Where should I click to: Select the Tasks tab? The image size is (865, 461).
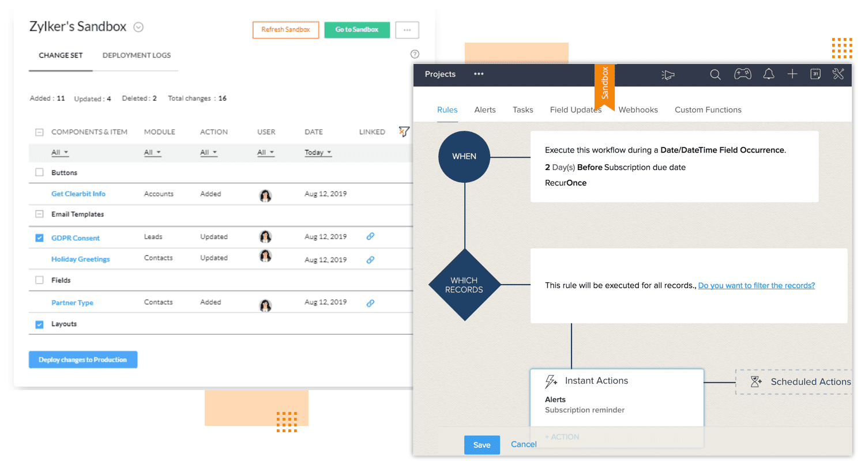click(523, 109)
